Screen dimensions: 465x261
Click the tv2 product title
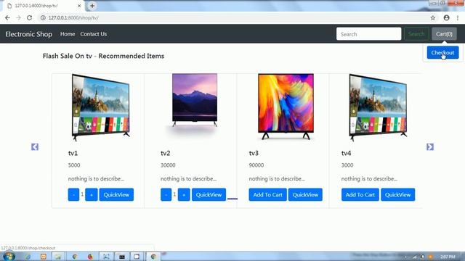click(x=166, y=153)
